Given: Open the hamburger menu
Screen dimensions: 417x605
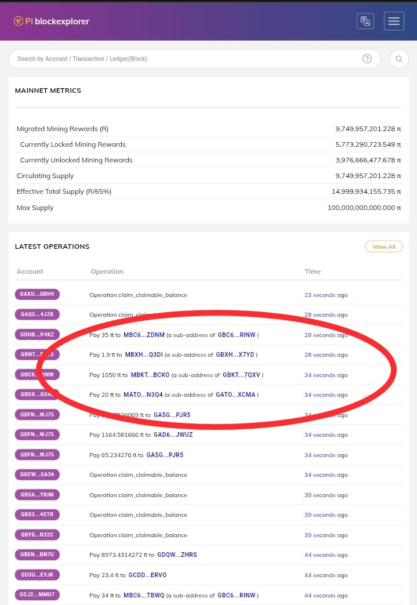Looking at the screenshot, I should (394, 21).
